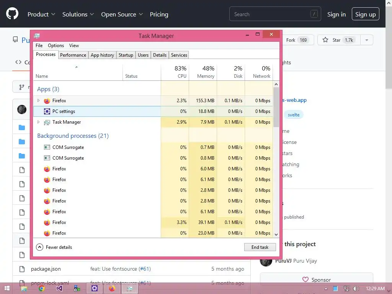Screen dimensions: 392x294
Task: Click the 0.8 MB COM Surrogate icon
Action: 47,158
